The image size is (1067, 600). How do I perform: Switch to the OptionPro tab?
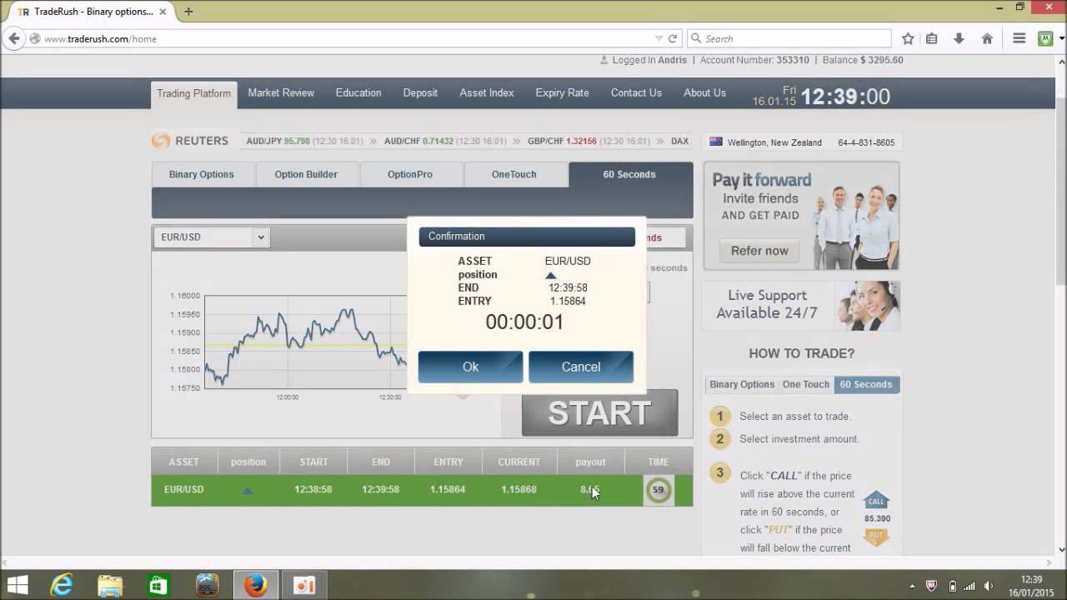[x=410, y=174]
